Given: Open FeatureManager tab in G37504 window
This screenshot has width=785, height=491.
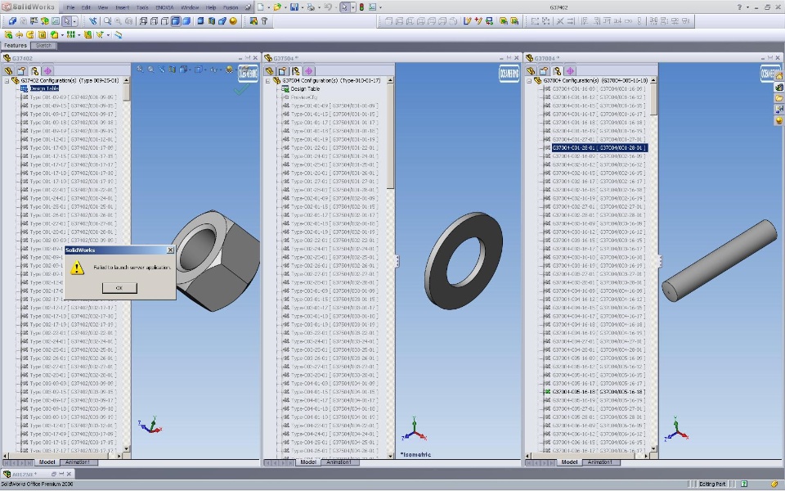Looking at the screenshot, I should point(270,71).
